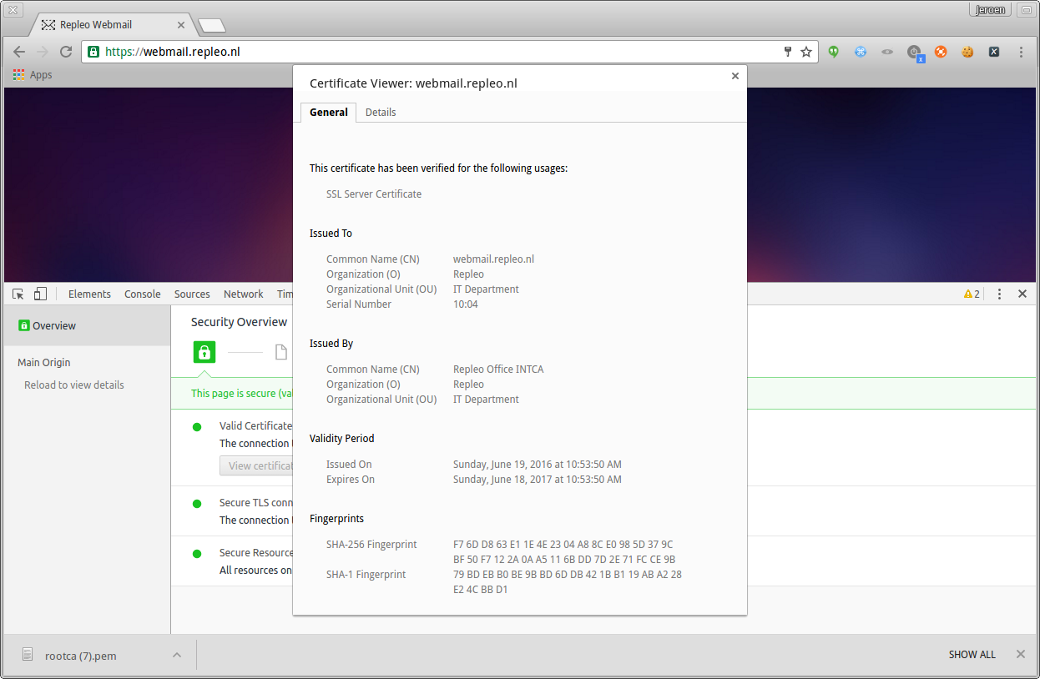Image resolution: width=1040 pixels, height=679 pixels.
Task: Click the SHA-256 fingerprint first line
Action: [563, 545]
